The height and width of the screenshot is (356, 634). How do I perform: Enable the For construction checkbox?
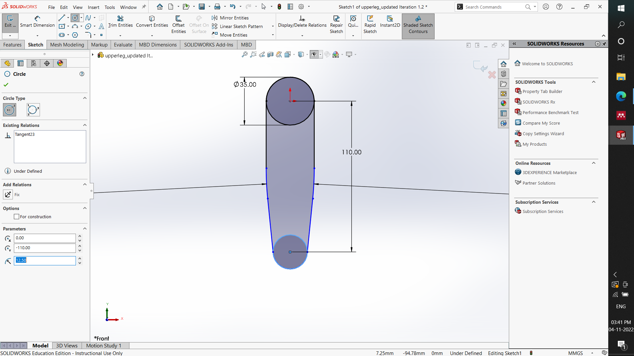tap(17, 217)
